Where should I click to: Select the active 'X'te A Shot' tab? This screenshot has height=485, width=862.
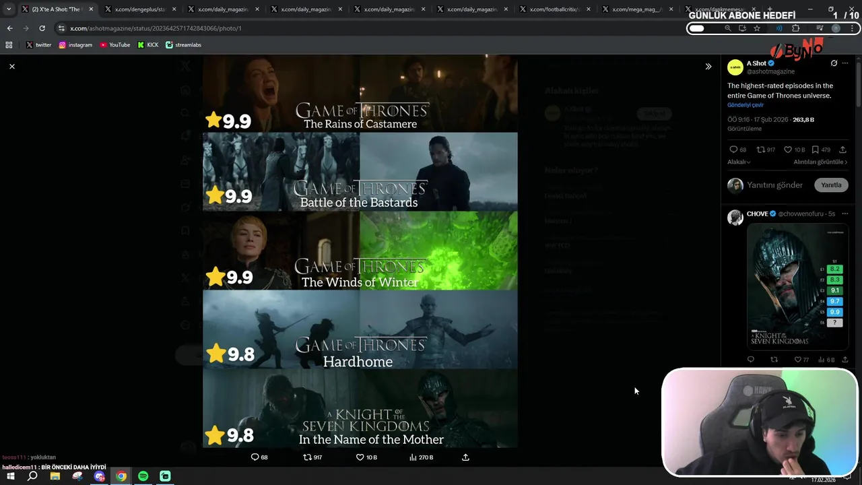[57, 9]
